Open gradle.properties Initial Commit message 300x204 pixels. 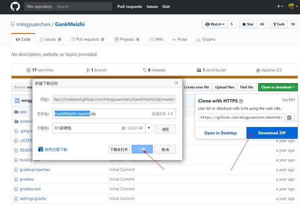click(x=122, y=169)
